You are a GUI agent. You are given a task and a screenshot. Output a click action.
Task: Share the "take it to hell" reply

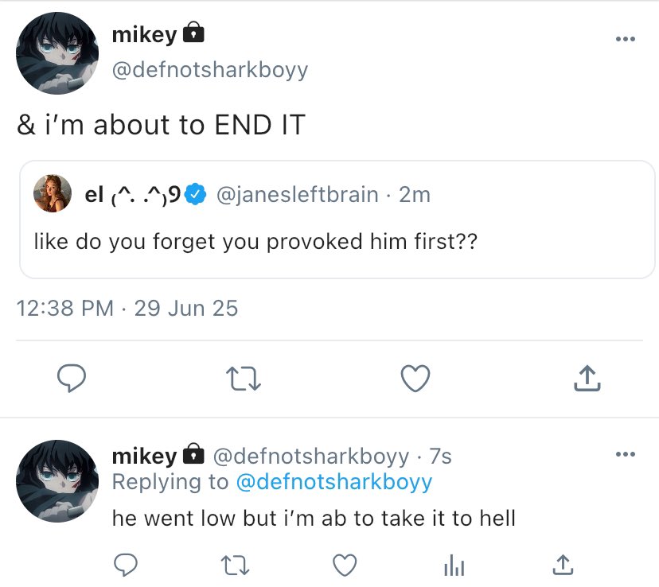[562, 565]
